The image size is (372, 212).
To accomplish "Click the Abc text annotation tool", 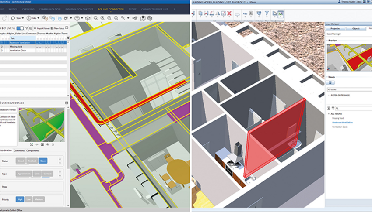I will [246, 13].
